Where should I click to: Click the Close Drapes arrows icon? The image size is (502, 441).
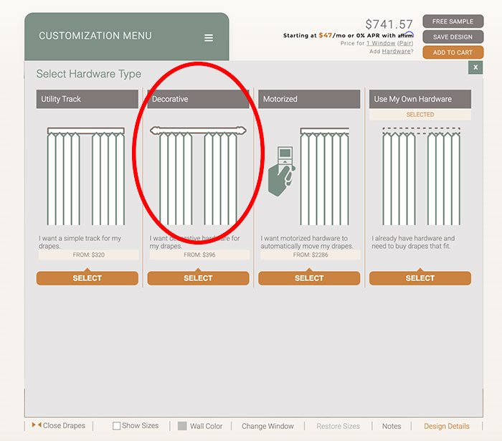pyautogui.click(x=36, y=425)
